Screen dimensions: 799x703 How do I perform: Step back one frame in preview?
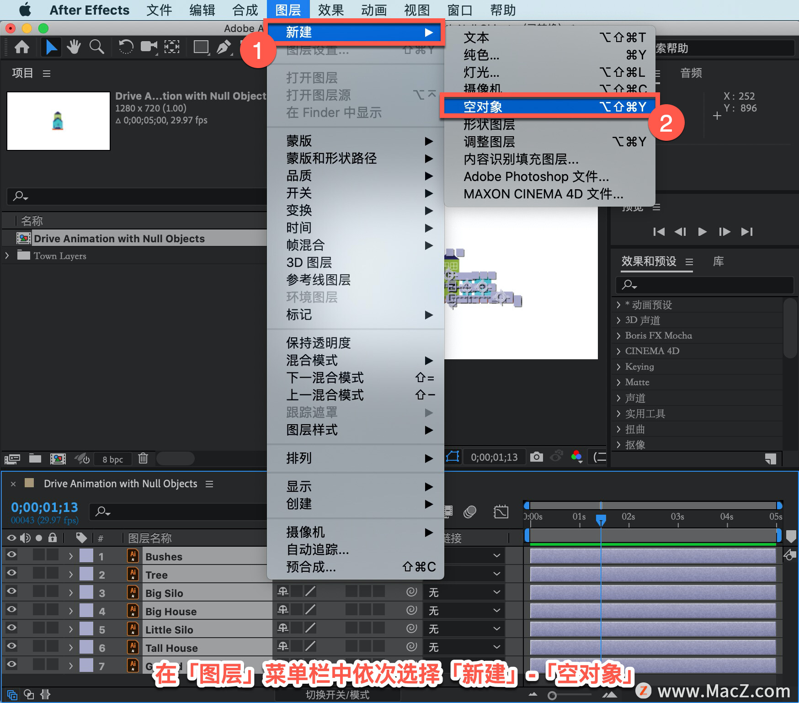tap(681, 232)
